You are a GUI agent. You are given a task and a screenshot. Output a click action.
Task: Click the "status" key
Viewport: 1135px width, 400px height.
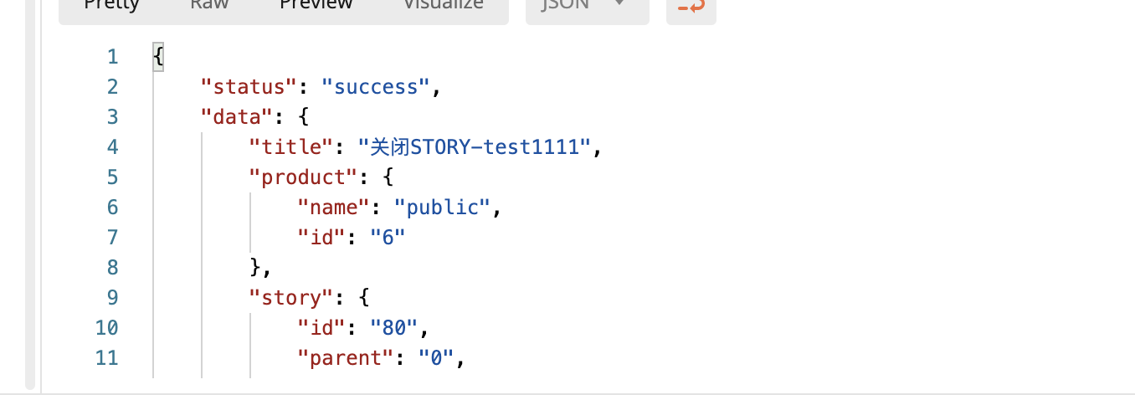[249, 87]
